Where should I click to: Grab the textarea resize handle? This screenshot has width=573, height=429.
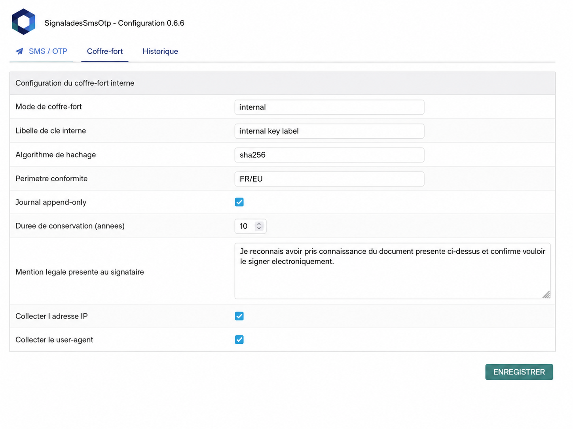[546, 295]
